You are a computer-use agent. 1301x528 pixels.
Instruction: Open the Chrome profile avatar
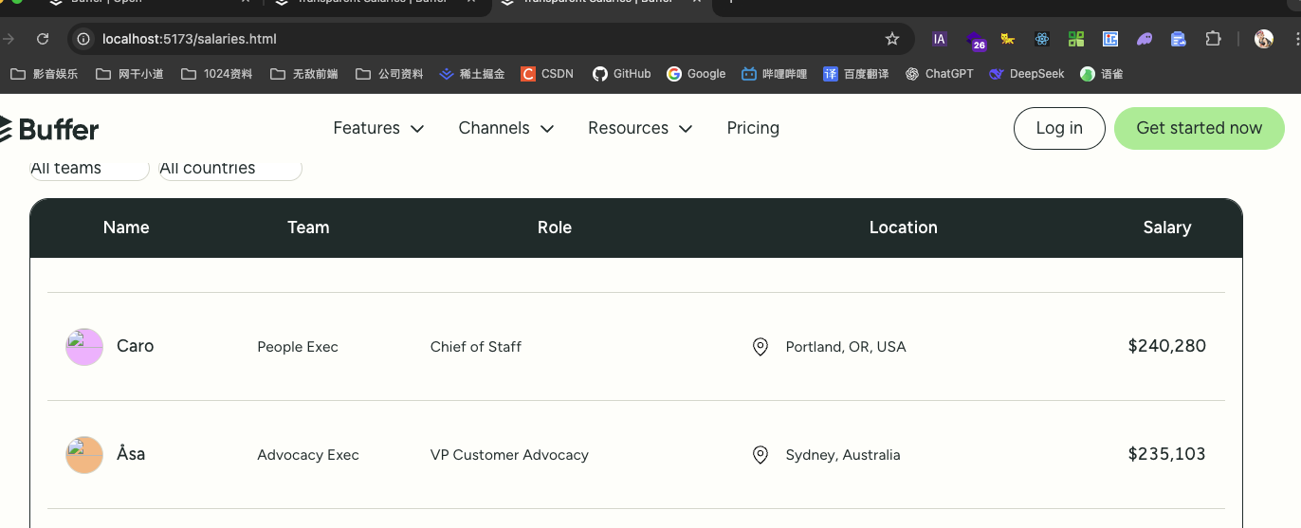coord(1264,39)
